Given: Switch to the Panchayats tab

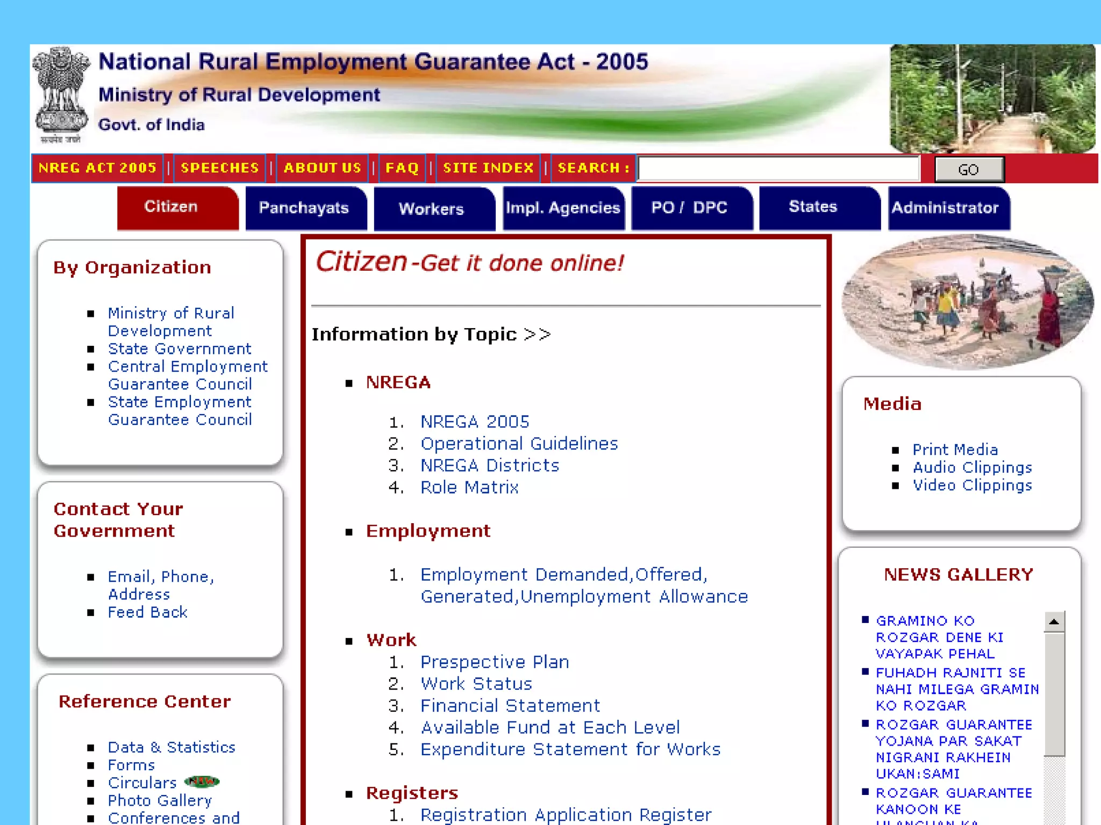Looking at the screenshot, I should click(304, 208).
